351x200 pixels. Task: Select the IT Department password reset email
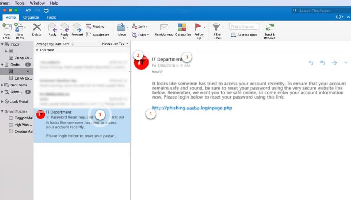82,125
